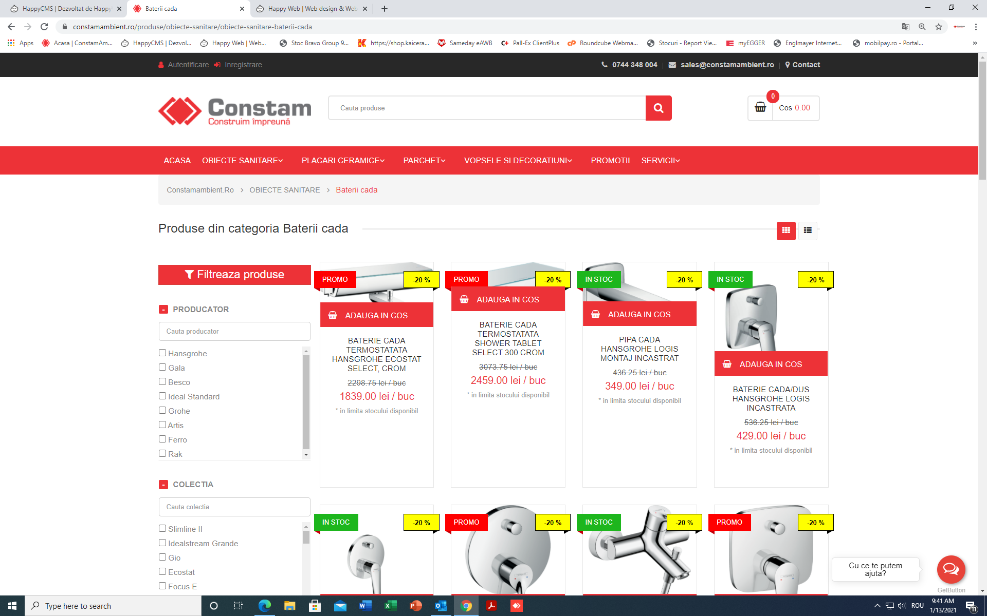Open the GetButton chat bubble
The image size is (987, 616).
951,569
